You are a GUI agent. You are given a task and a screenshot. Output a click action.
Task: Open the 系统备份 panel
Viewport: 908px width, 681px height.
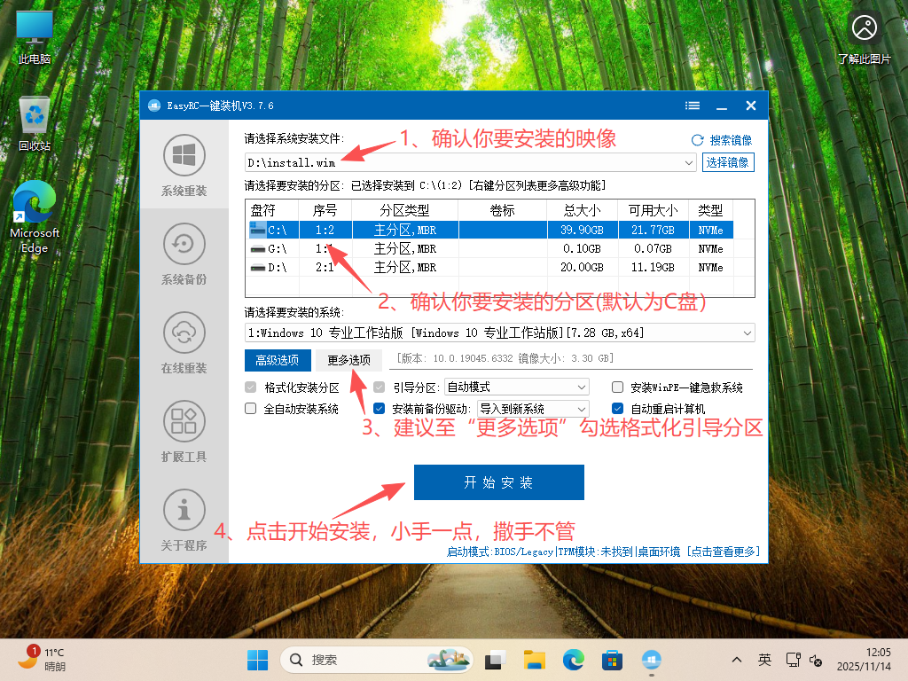pyautogui.click(x=184, y=253)
